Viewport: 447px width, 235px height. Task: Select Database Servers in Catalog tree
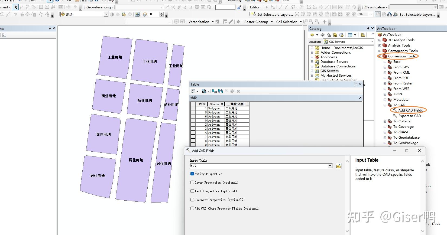click(334, 62)
